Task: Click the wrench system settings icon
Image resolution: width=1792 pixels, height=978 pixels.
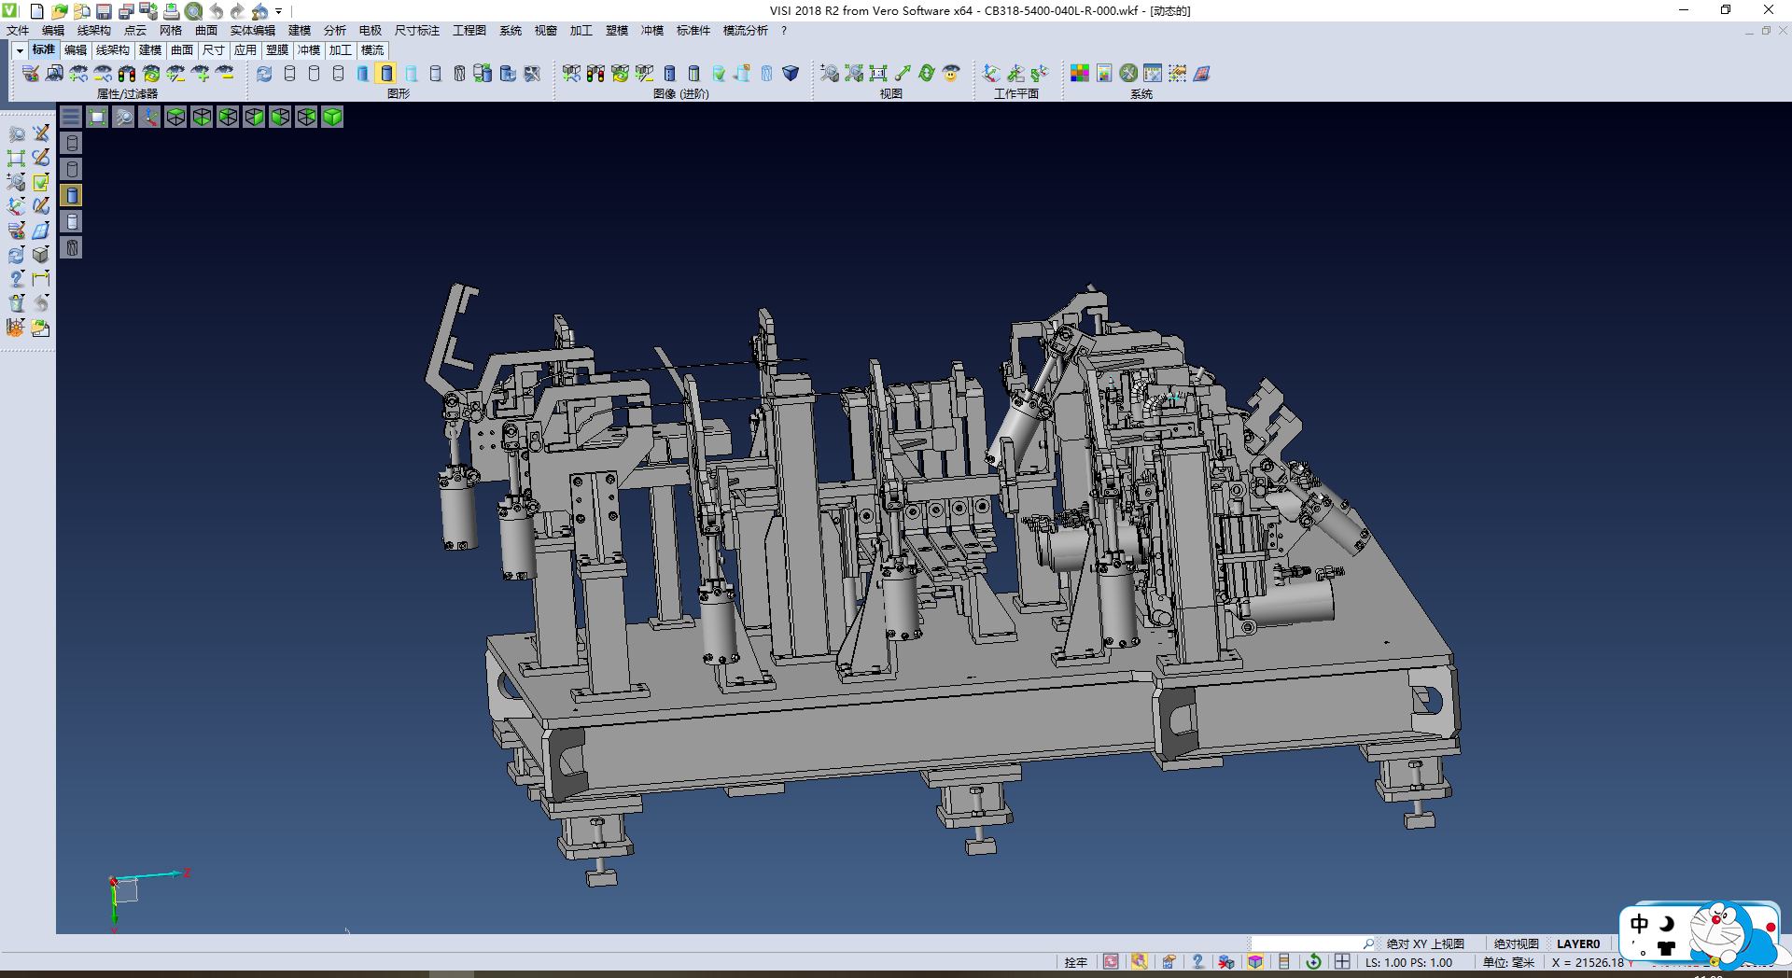Action: point(1128,73)
